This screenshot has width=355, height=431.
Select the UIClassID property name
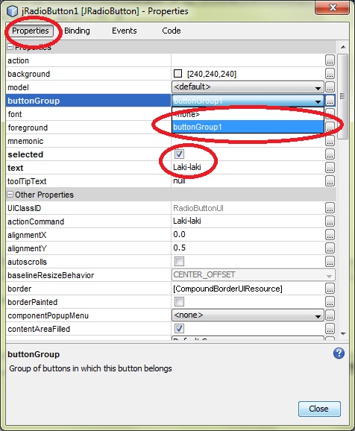tap(24, 208)
